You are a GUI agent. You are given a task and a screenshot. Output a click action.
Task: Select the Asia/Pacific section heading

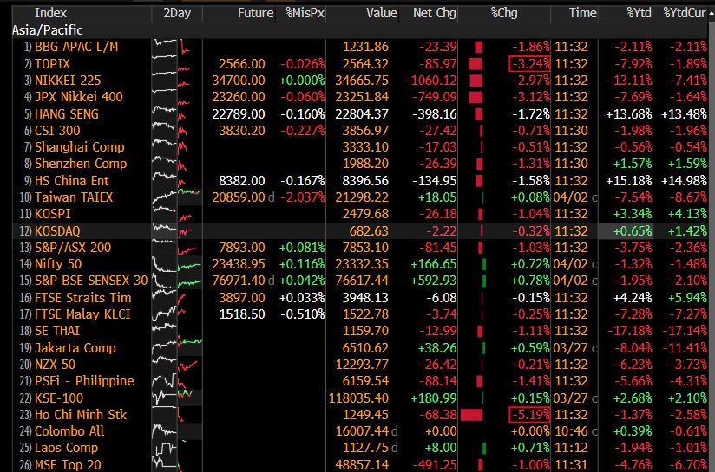48,30
